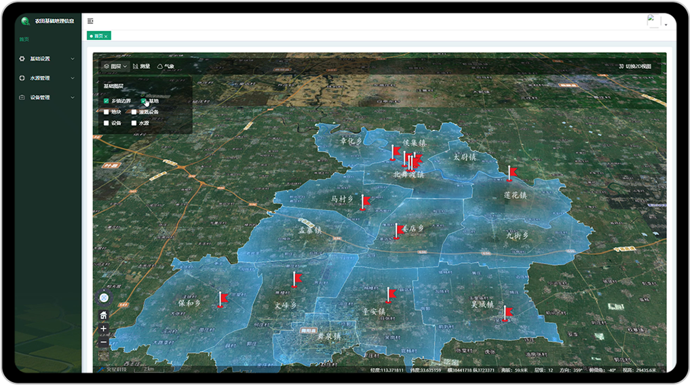Enable the 地块 layer checkbox
Viewport: 690px width, 386px height.
coord(107,112)
